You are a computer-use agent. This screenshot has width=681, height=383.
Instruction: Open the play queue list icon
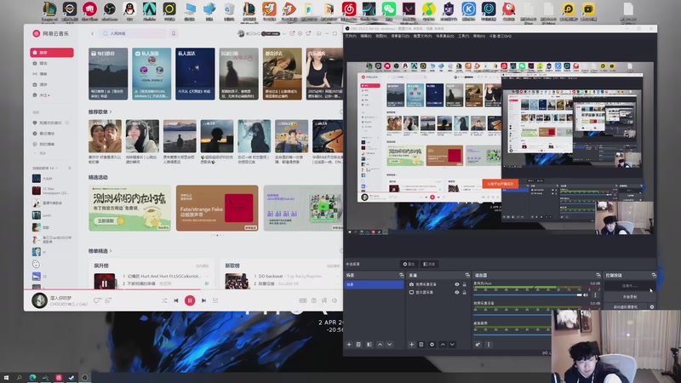[x=215, y=300]
